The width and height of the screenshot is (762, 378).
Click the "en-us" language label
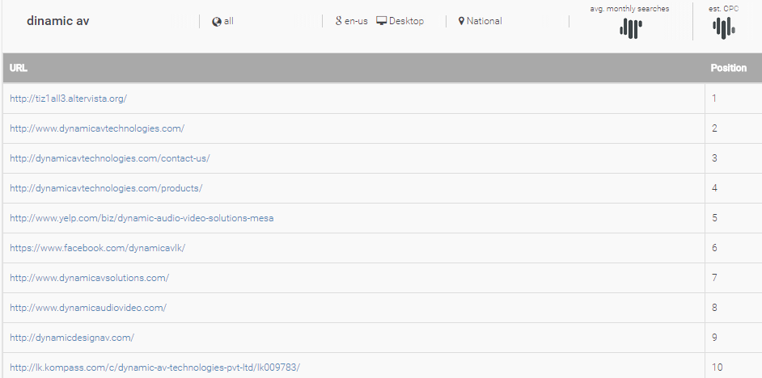(x=356, y=21)
